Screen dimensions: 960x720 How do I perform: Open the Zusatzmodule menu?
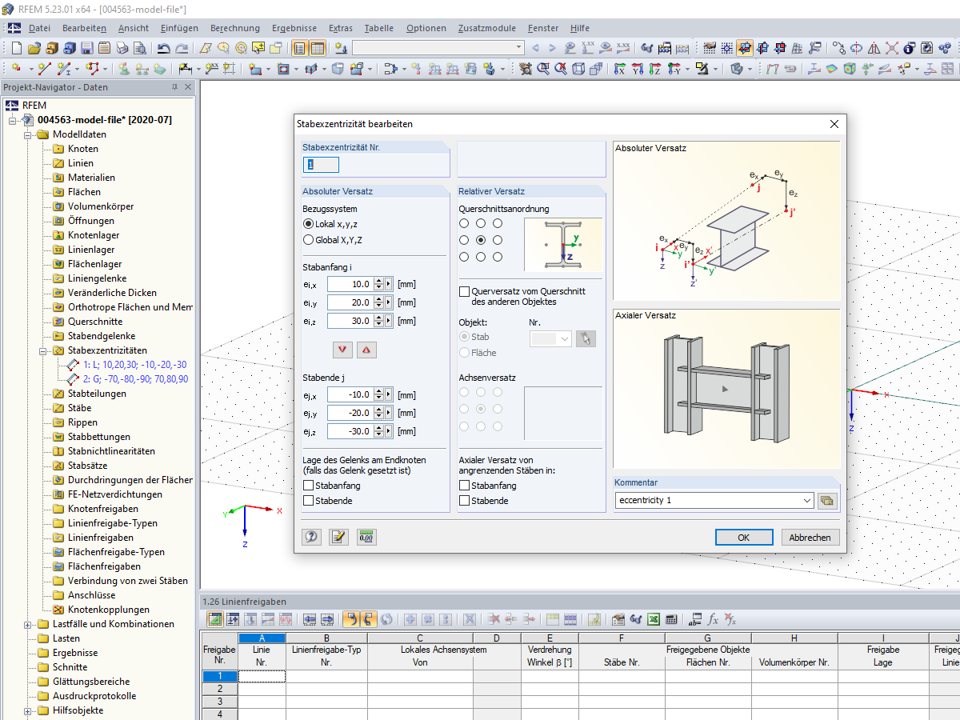[x=488, y=28]
